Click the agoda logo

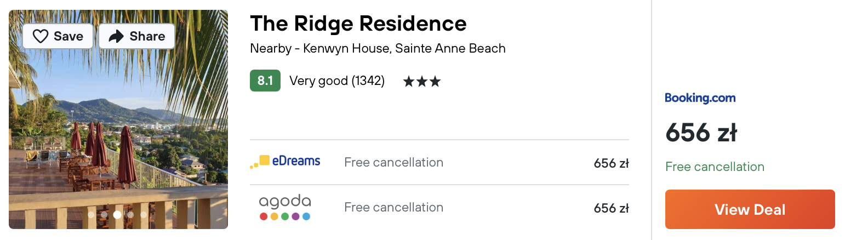[x=285, y=207]
